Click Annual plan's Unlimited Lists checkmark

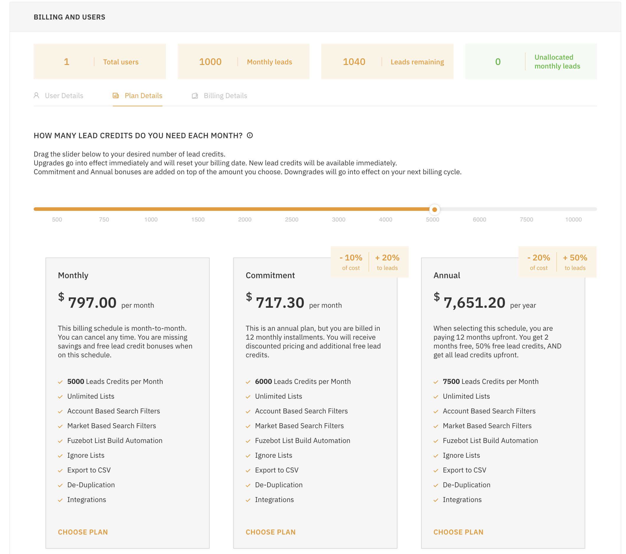436,397
